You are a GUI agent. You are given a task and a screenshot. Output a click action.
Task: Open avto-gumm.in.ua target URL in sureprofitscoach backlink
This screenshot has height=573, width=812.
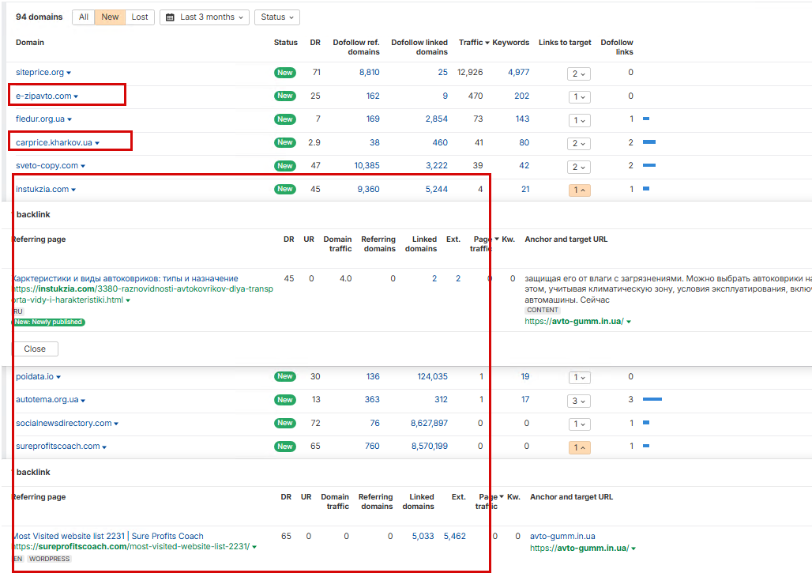(580, 548)
